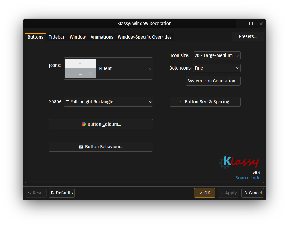Expand the Icons style dropdown showing Fluent
Screen dimensions: 289x227
(109, 68)
